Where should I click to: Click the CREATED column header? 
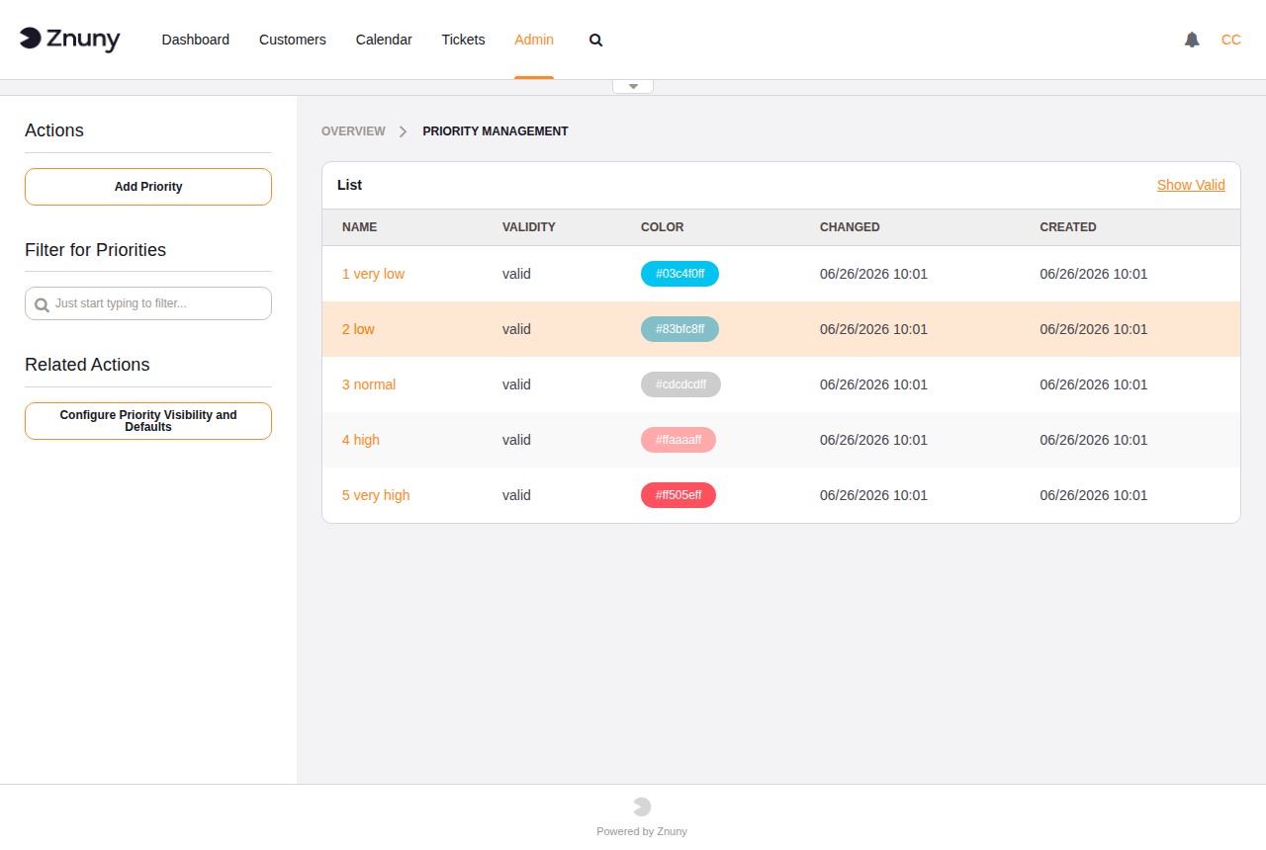[x=1068, y=227]
